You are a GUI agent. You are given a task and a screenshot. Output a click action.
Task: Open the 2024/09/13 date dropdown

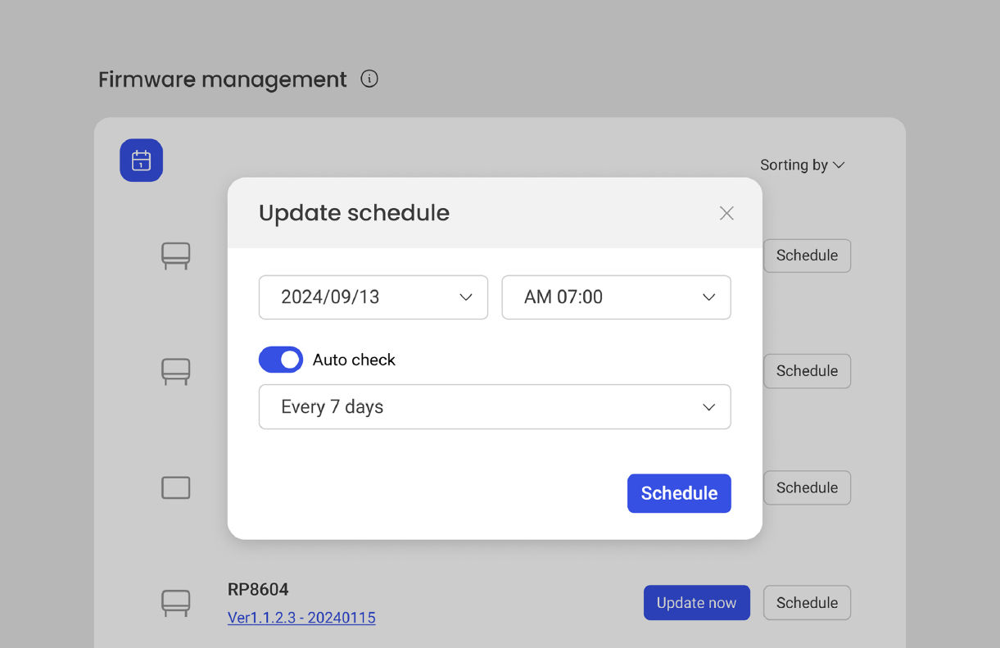point(373,297)
